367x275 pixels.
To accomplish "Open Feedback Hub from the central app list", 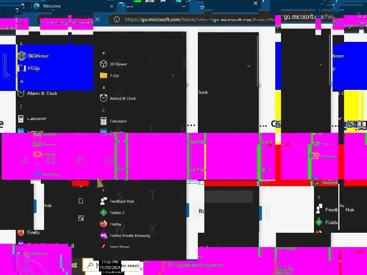I will [117, 201].
